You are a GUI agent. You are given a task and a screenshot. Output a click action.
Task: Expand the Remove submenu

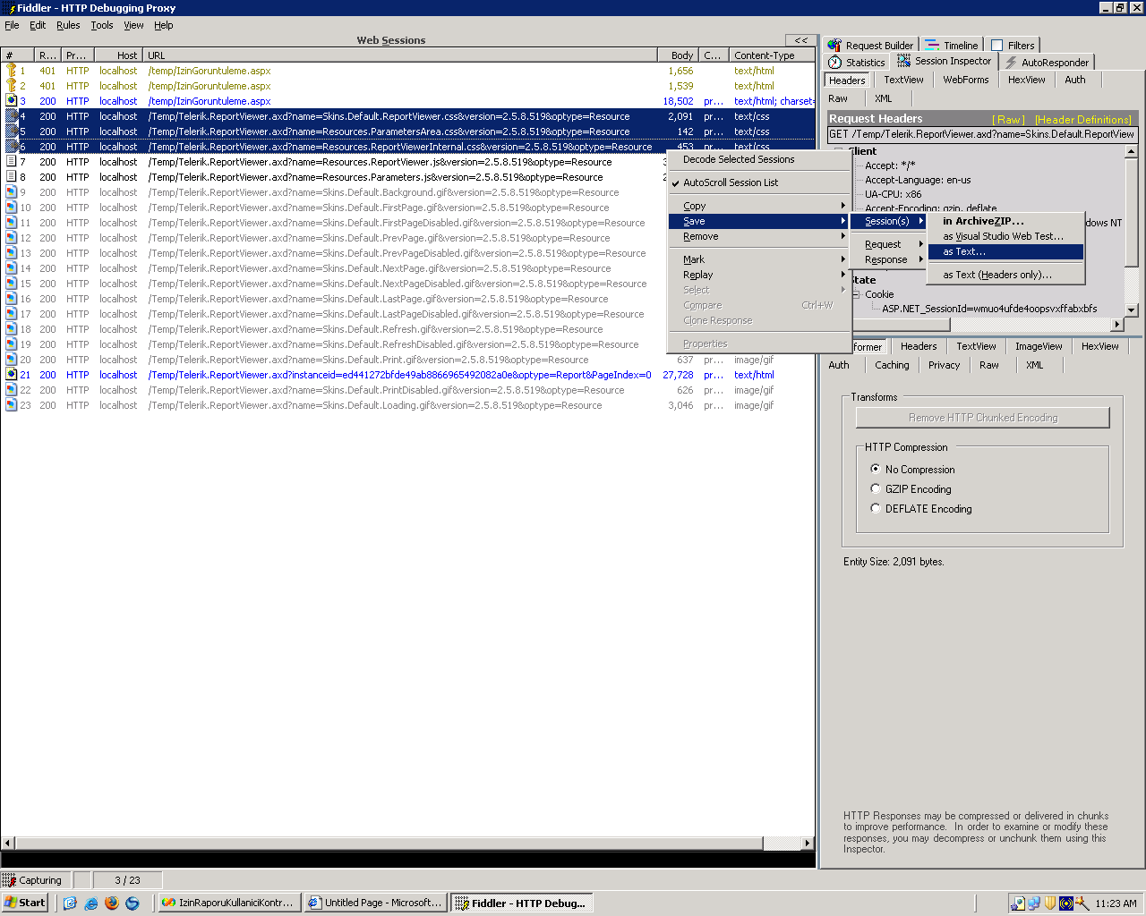pyautogui.click(x=759, y=236)
